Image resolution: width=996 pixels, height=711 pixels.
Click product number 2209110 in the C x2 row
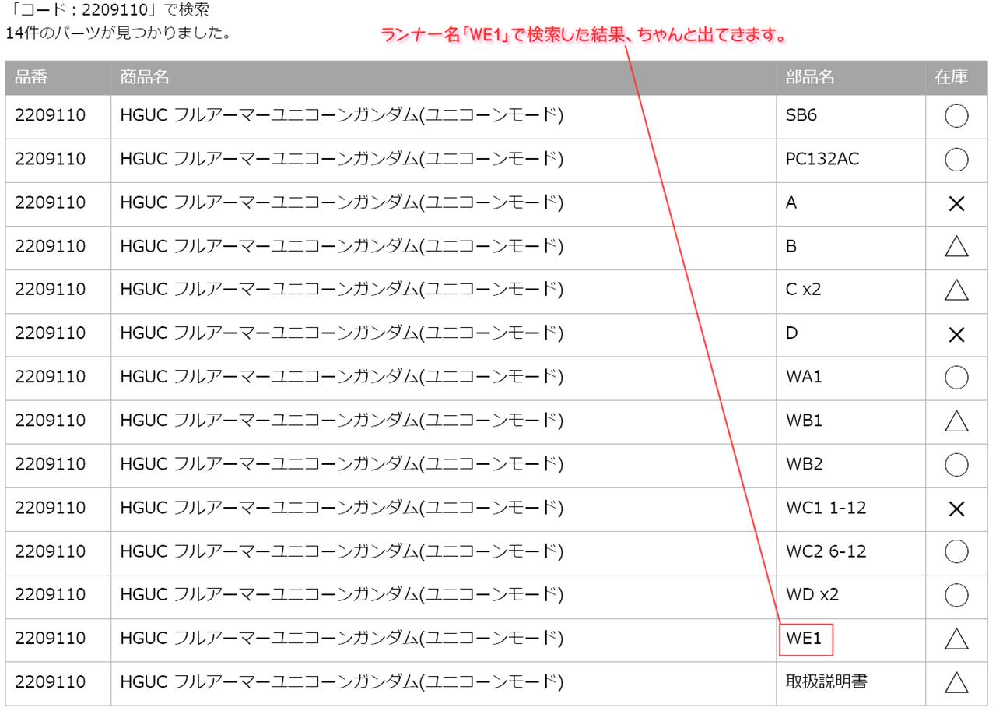click(x=50, y=289)
